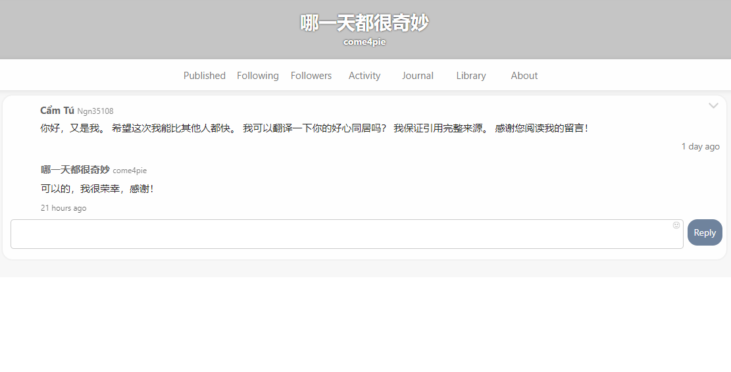Screen dimensions: 731x372
Task: Open reply author 哪一天都很奇妙 name link
Action: (x=75, y=170)
